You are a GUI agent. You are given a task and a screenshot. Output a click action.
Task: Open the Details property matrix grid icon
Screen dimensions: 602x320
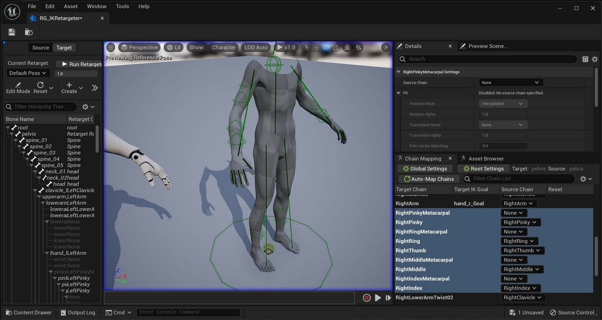(585, 59)
